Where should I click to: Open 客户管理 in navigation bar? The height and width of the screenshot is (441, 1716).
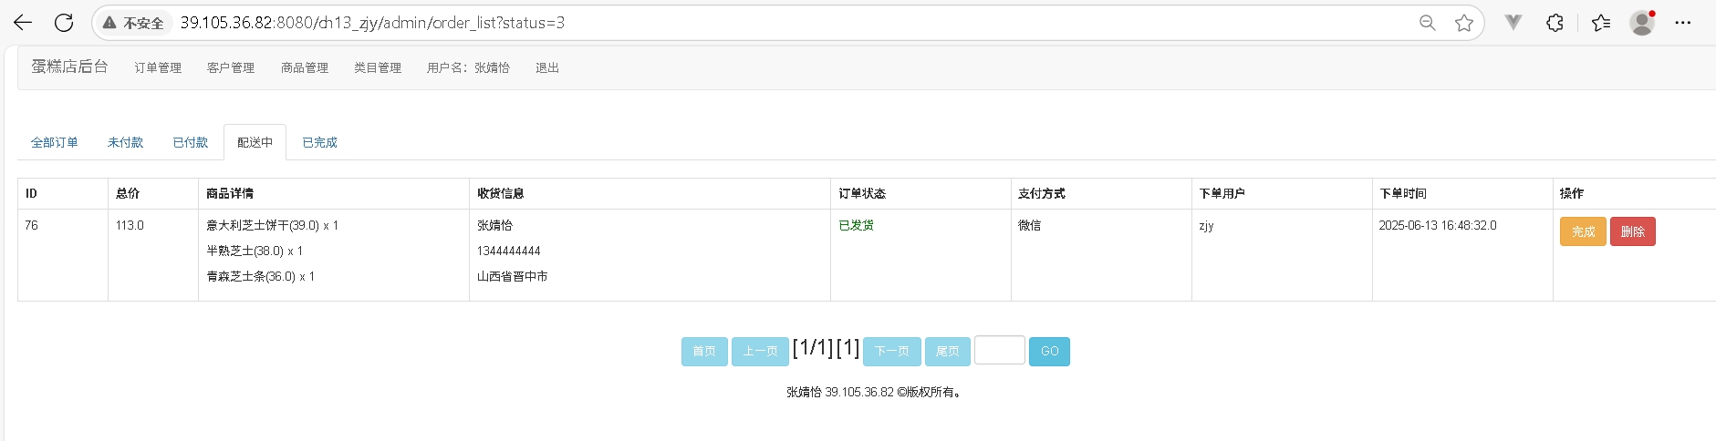(231, 67)
